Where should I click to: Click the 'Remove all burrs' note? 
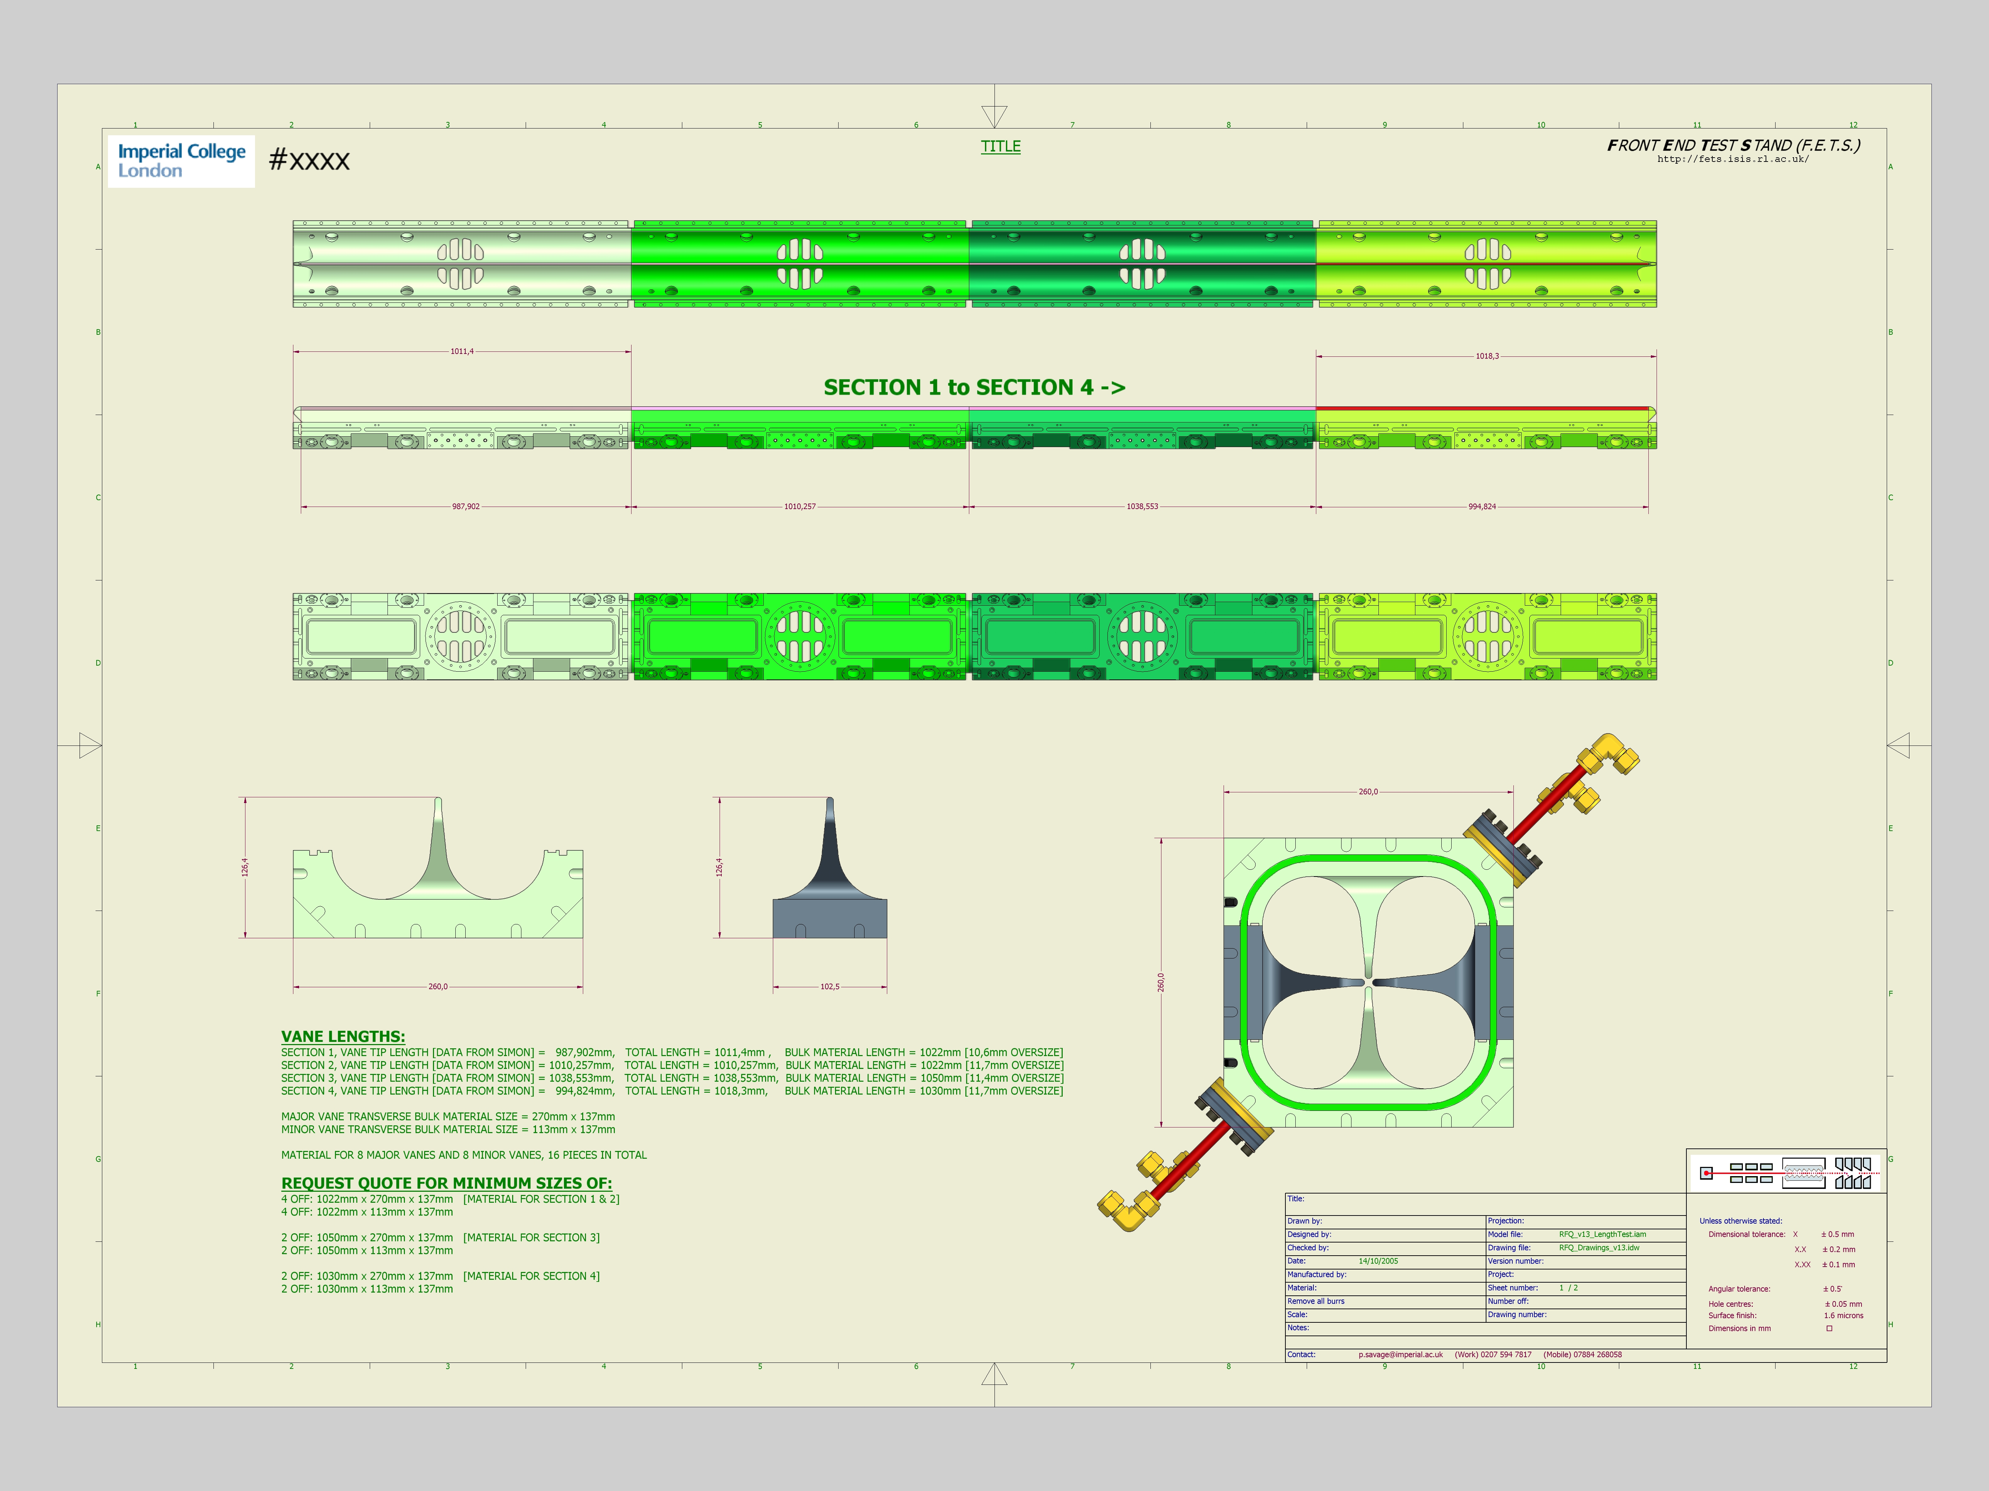1316,1301
